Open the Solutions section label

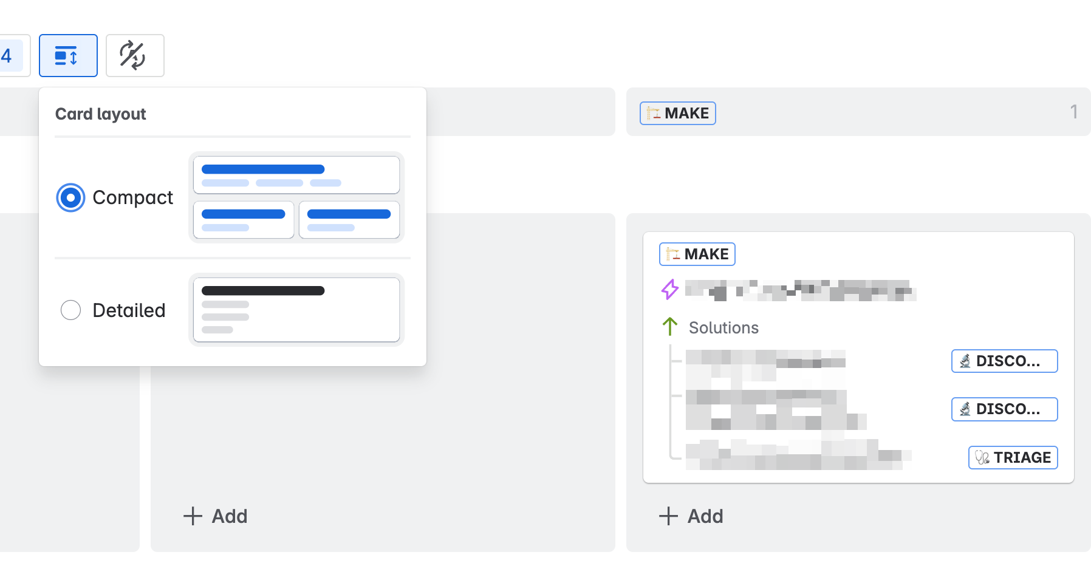723,328
